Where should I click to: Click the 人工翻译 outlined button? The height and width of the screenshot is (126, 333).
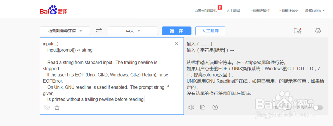(x=210, y=31)
